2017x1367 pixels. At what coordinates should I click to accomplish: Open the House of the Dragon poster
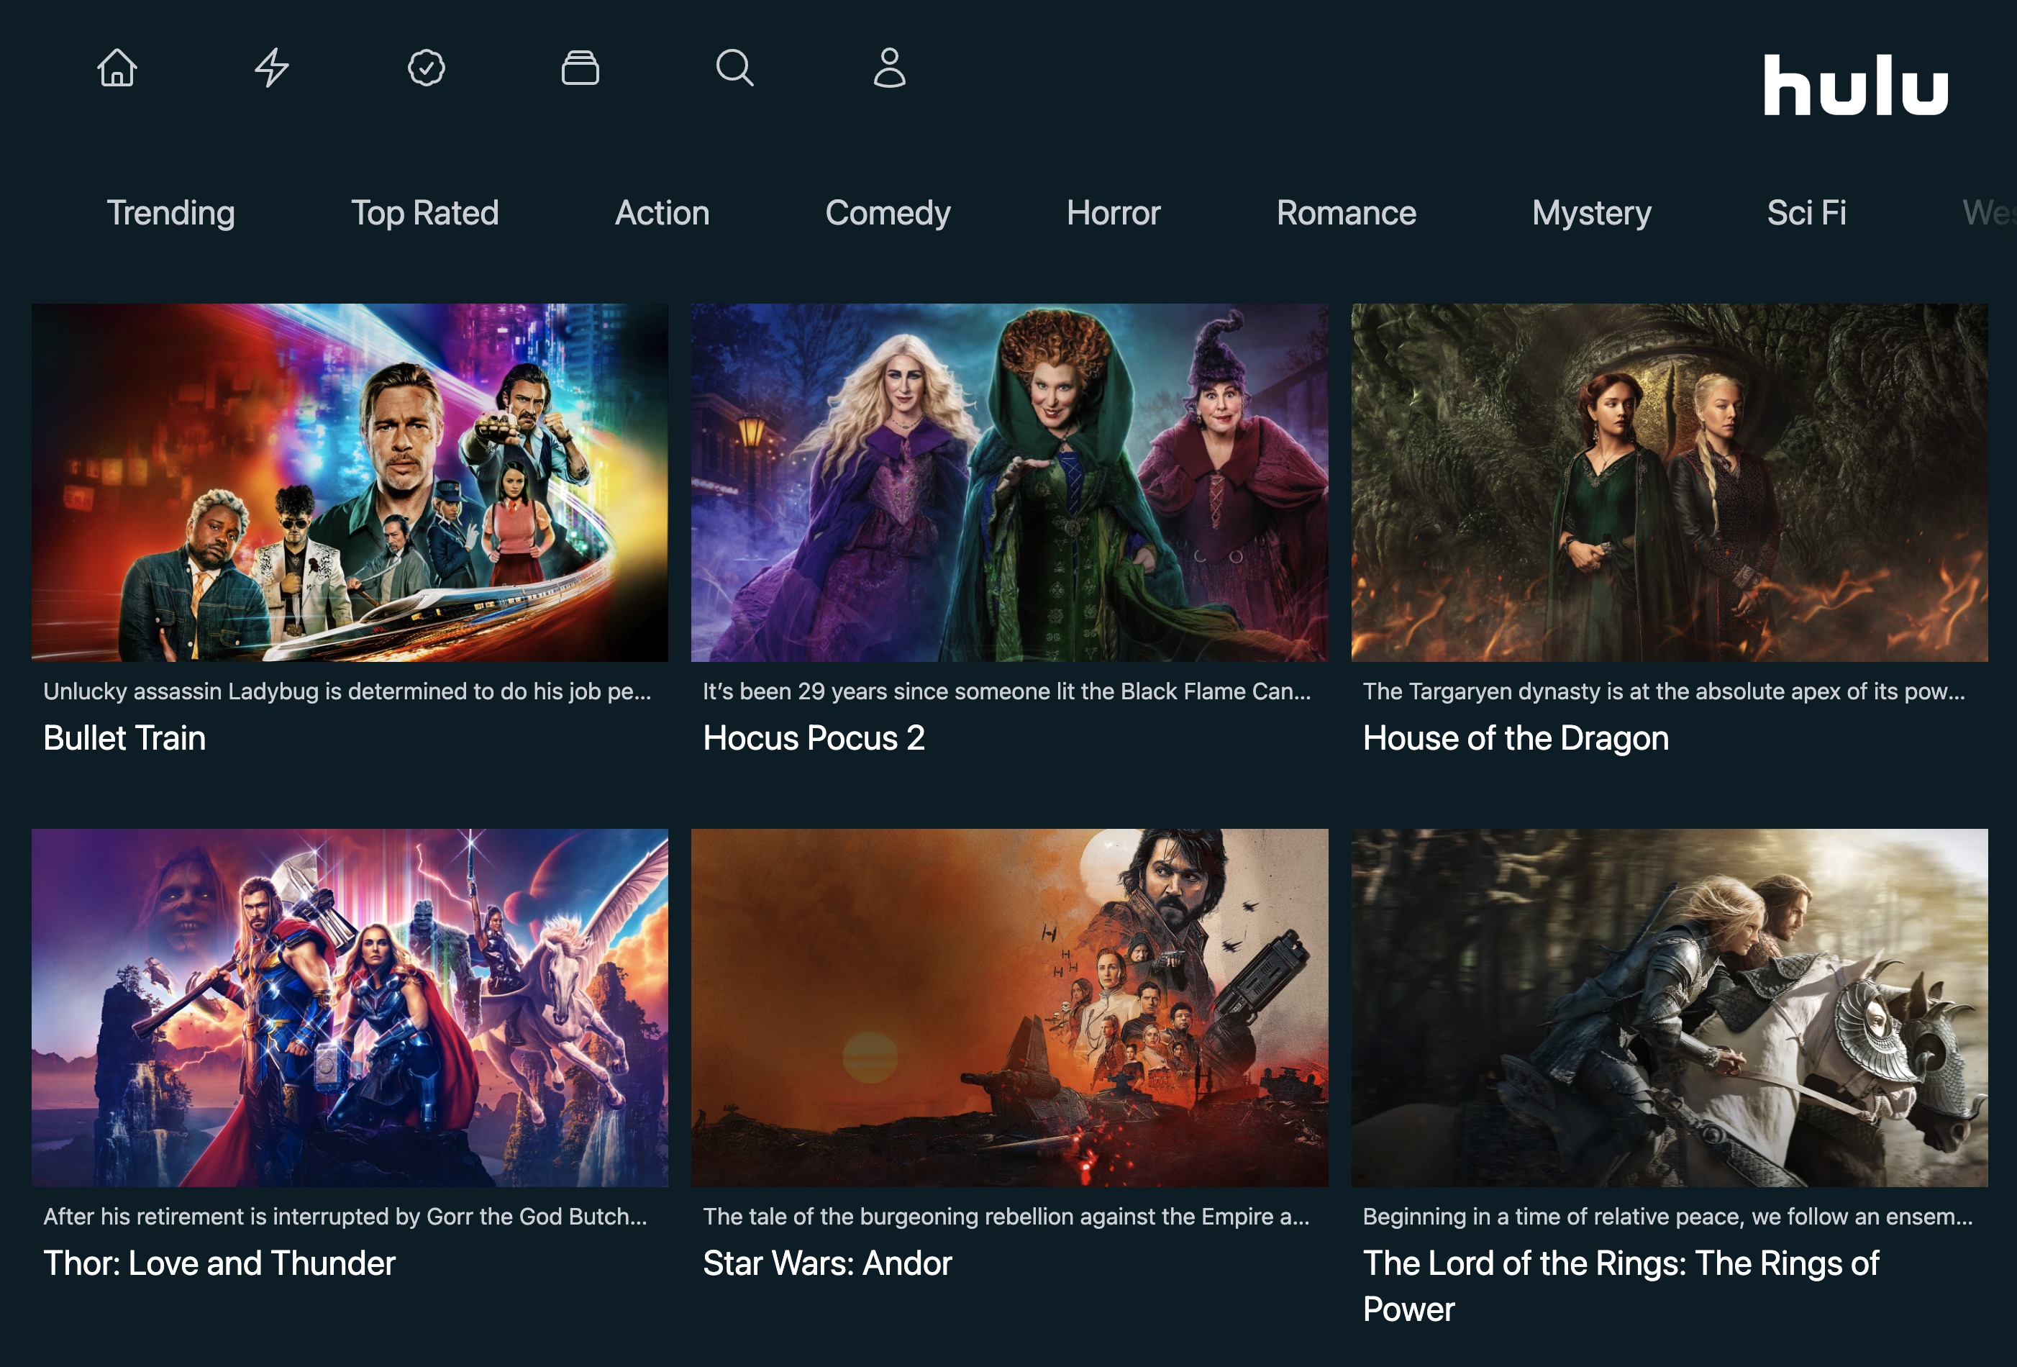pos(1669,483)
